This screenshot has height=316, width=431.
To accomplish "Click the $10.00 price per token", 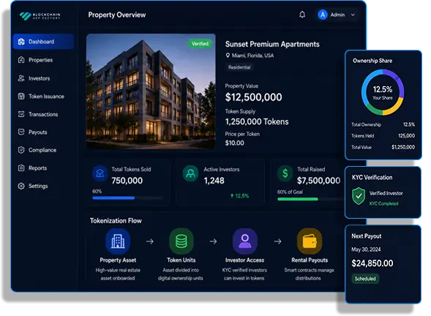I will point(234,143).
